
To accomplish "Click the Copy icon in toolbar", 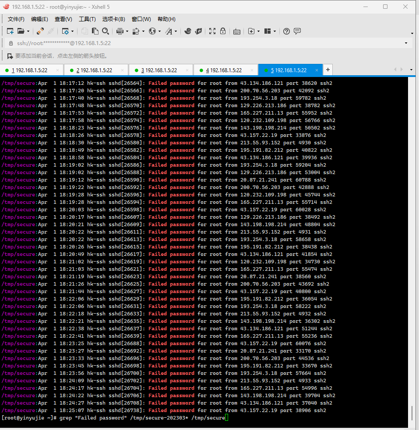I will [85, 31].
